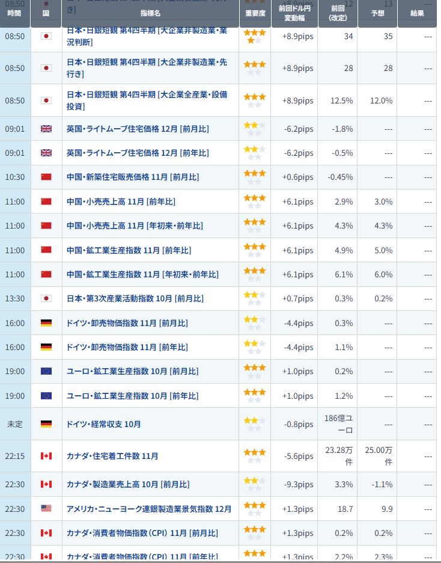Click the star rating for ドイツ・経常収支 10月

tap(254, 424)
